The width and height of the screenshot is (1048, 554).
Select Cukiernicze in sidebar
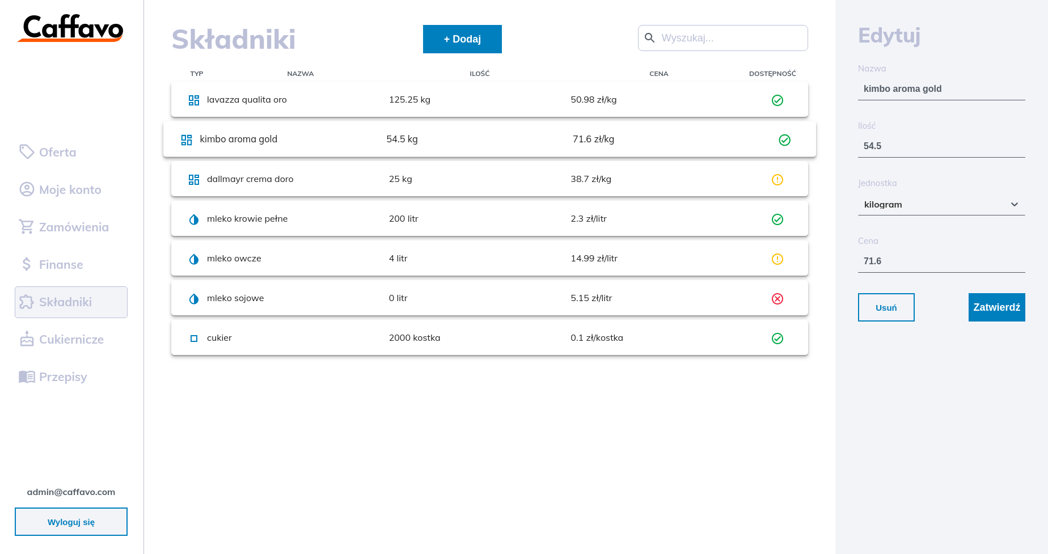(71, 339)
